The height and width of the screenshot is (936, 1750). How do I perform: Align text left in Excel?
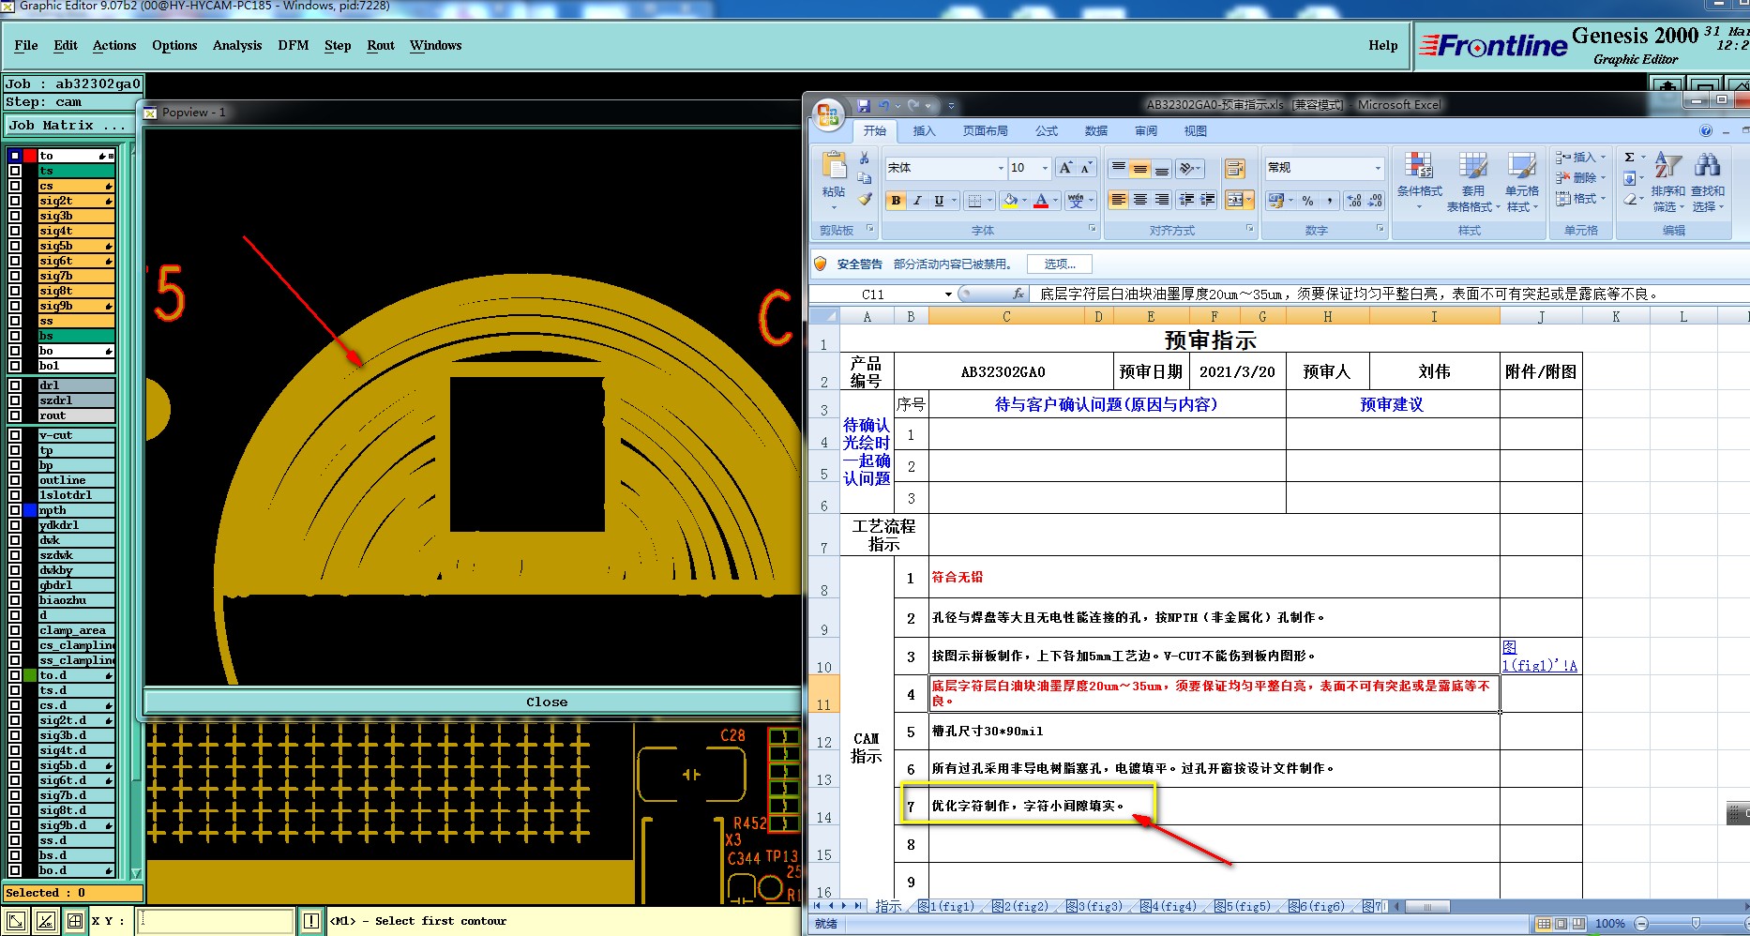pos(1118,200)
